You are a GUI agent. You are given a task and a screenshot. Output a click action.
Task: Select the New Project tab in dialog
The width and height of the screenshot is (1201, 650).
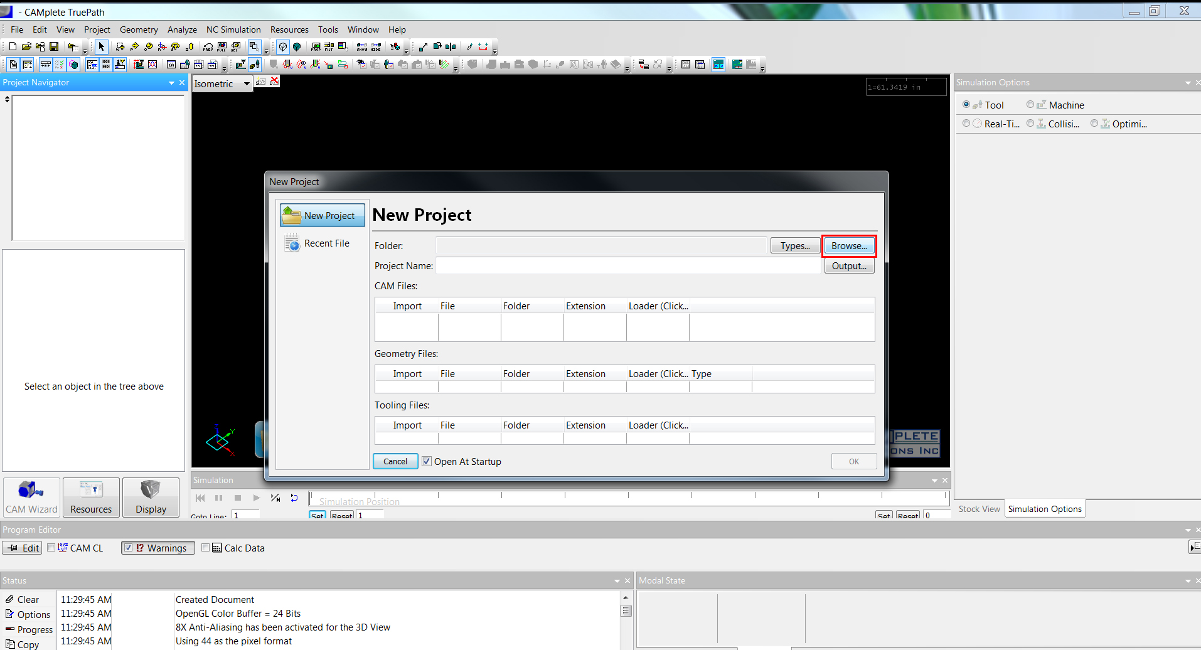click(323, 215)
